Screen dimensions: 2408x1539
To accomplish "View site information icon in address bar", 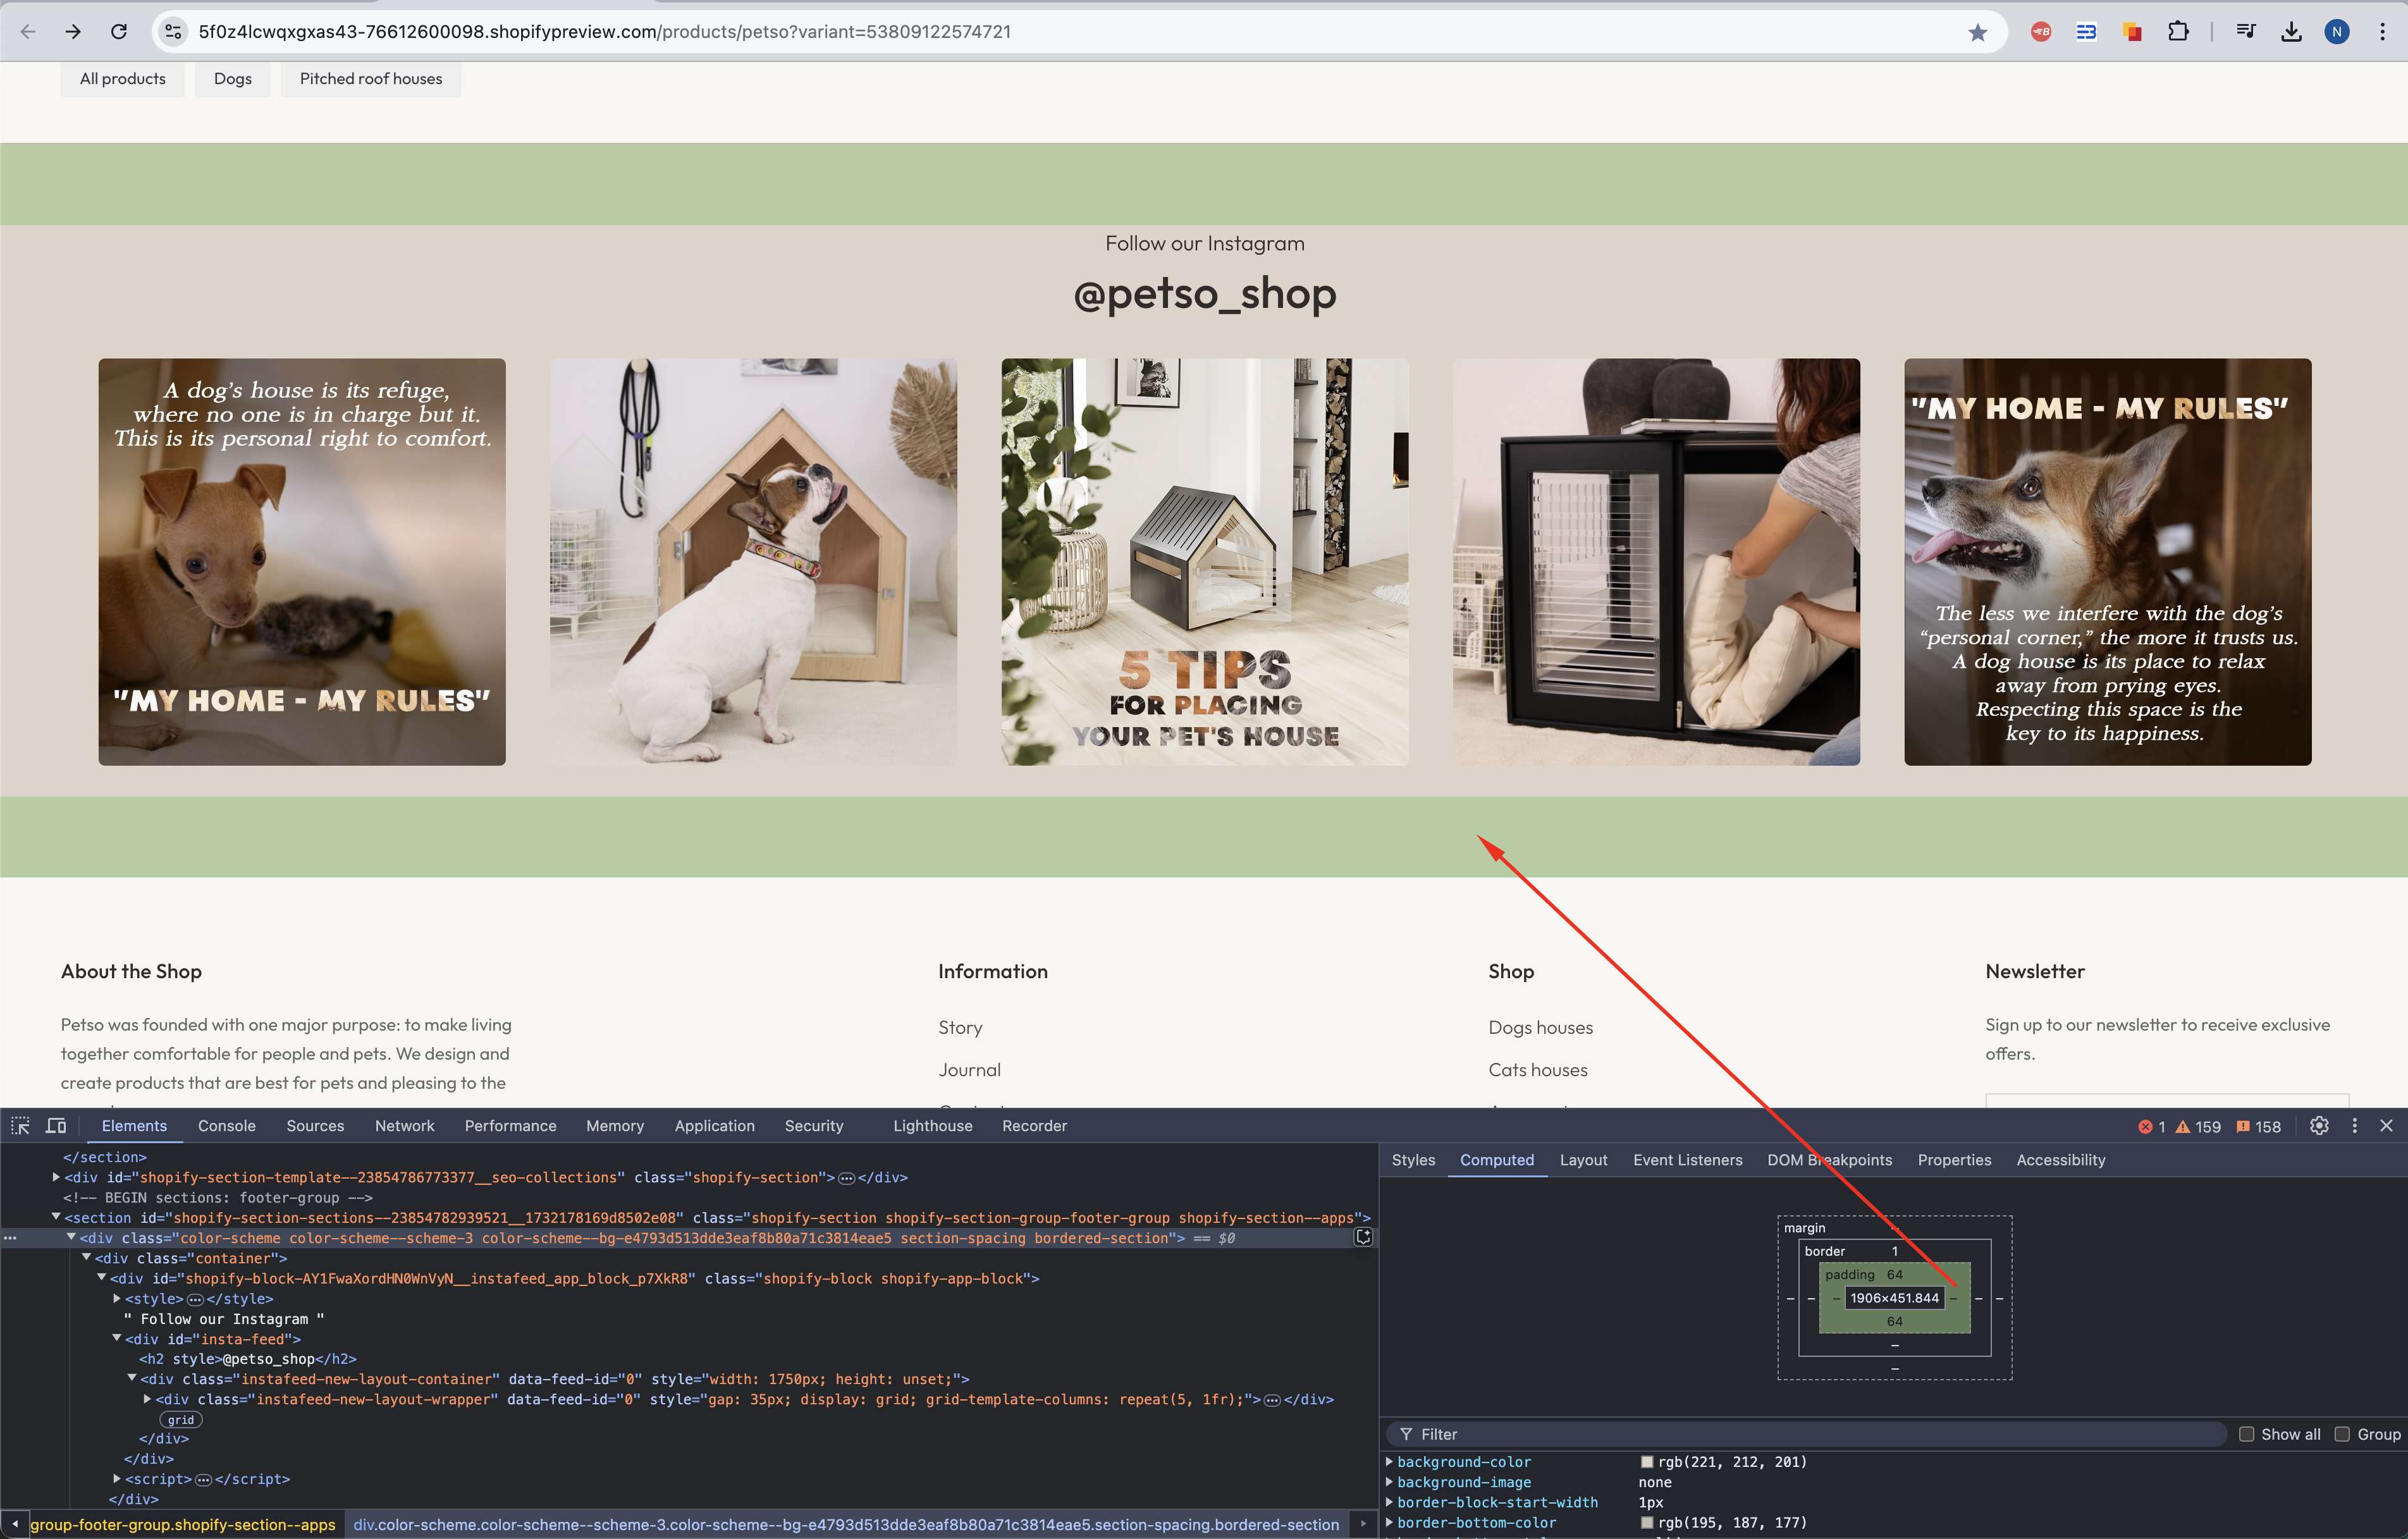I will tap(173, 32).
